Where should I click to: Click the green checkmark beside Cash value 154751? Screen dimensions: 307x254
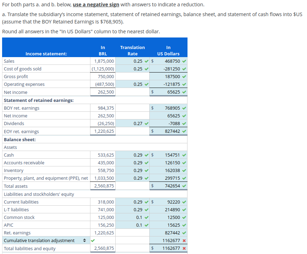pyautogui.click(x=185, y=155)
